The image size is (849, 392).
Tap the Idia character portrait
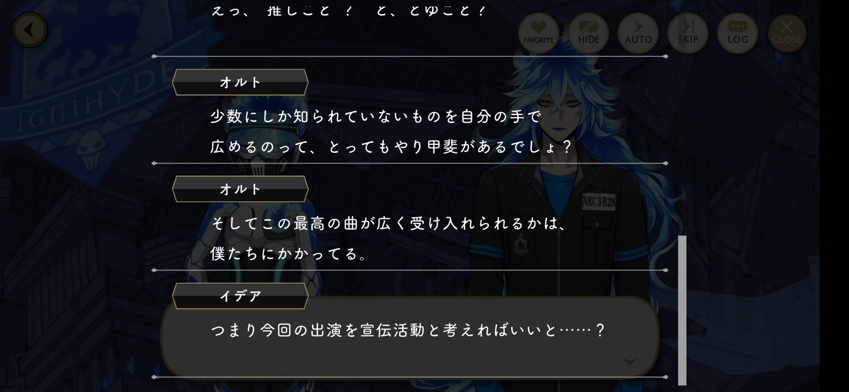point(565,178)
